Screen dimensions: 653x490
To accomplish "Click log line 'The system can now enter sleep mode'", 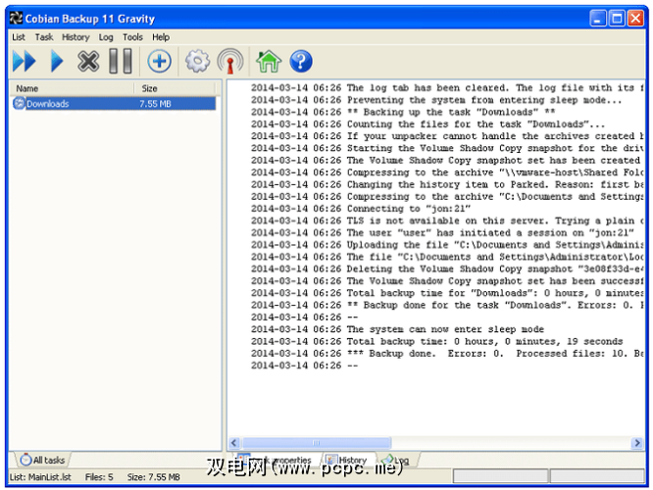I will click(397, 329).
